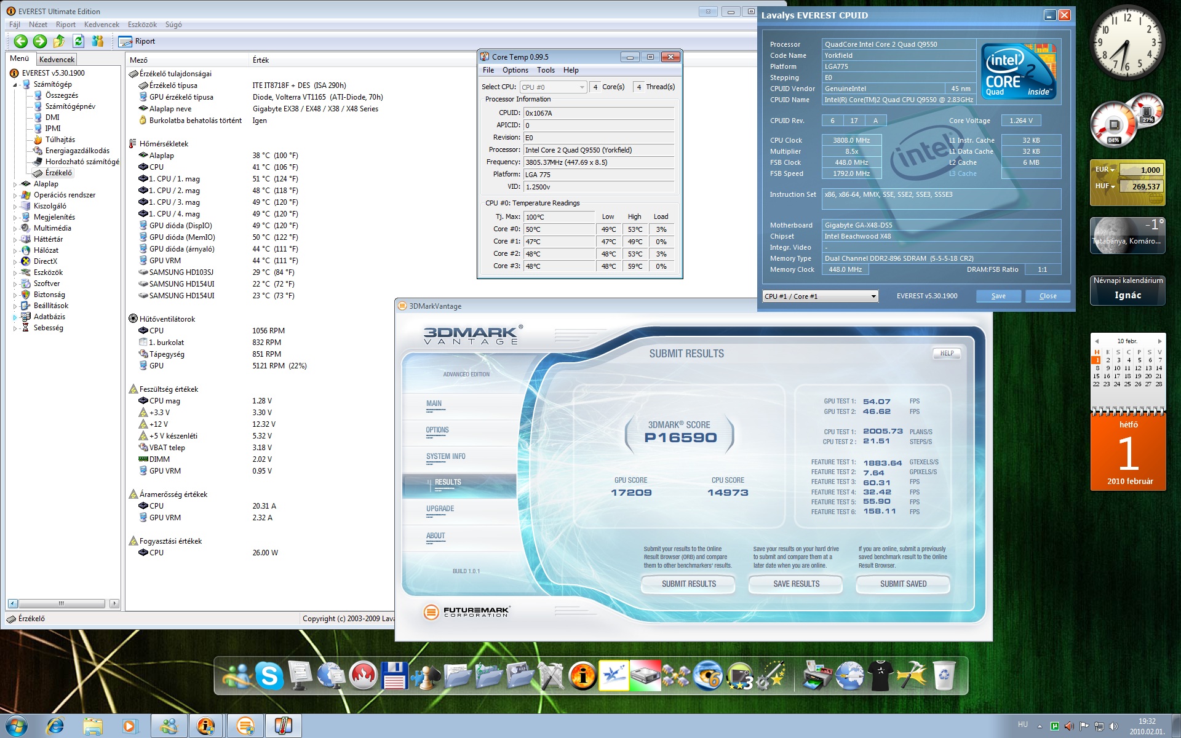Expand the Alaplap tree node
1181x738 pixels.
15,184
